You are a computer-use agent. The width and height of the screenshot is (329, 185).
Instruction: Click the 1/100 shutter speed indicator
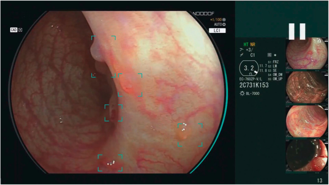(x=216, y=20)
